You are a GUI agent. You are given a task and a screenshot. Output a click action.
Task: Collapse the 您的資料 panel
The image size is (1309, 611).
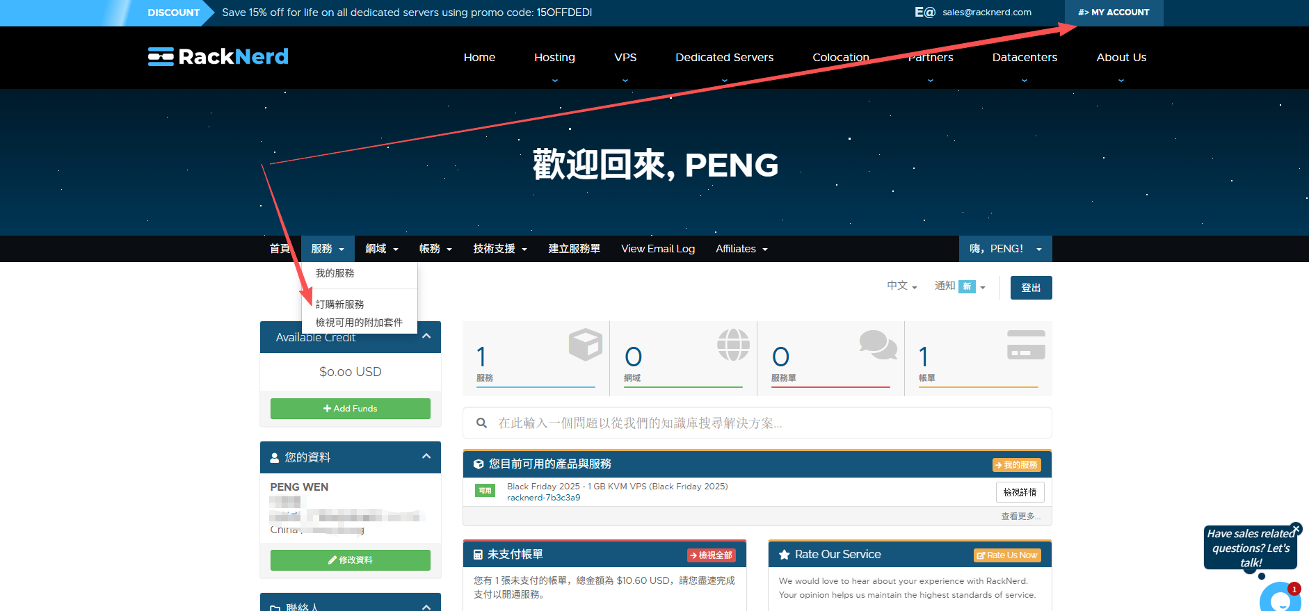[x=426, y=457]
